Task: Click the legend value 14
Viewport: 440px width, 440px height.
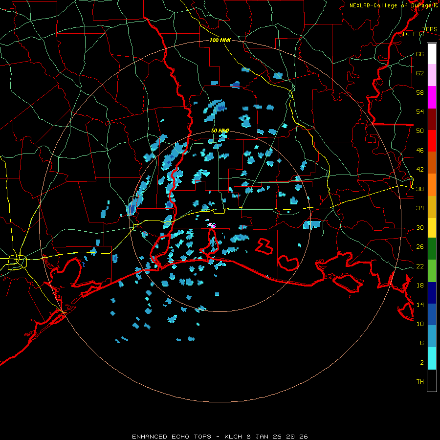Action: [x=420, y=305]
